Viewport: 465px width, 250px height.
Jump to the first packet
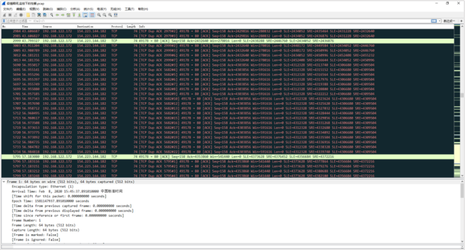74,15
